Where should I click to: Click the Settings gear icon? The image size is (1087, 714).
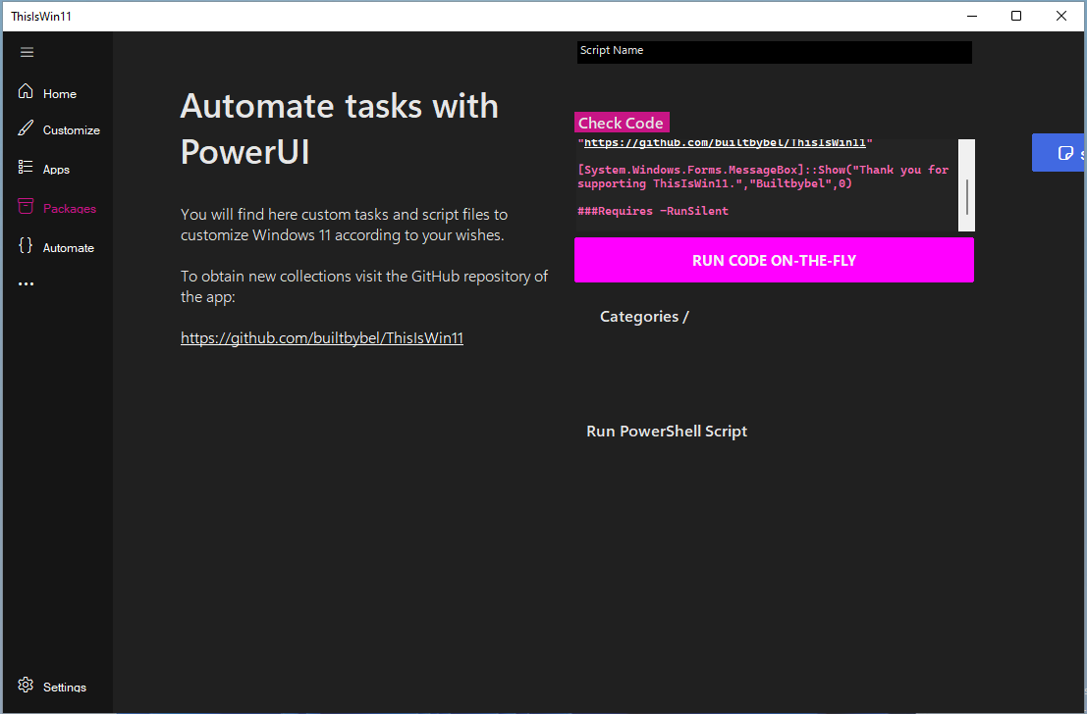click(26, 685)
